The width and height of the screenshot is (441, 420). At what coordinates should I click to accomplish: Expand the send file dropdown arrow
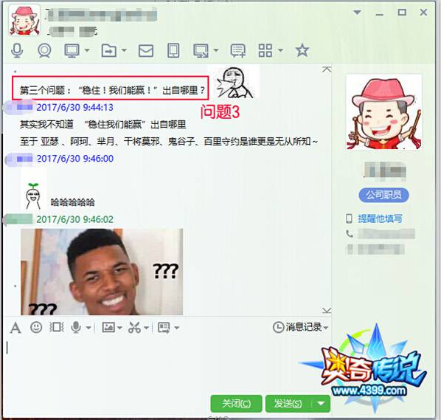[x=124, y=50]
